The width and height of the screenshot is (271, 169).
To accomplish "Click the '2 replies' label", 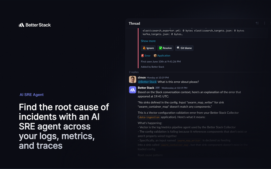I will pos(134,72).
